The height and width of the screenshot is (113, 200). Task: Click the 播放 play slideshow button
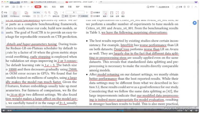pyautogui.click(x=123, y=14)
